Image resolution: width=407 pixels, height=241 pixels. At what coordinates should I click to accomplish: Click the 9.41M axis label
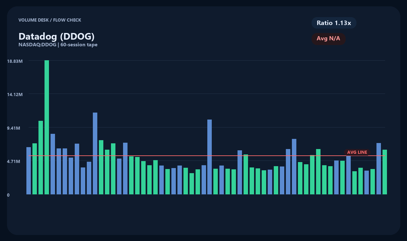[13, 128]
